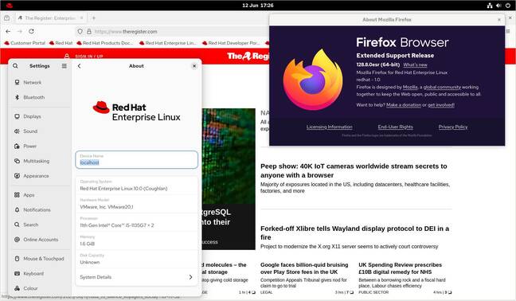Click the Mouse & Touchpad icon
This screenshot has height=301, width=516.
(x=17, y=259)
